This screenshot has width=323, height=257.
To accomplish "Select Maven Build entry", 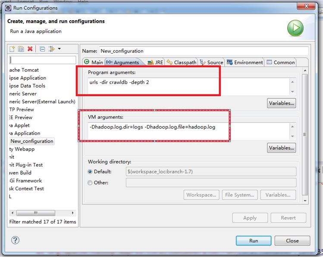I will click(x=20, y=172).
